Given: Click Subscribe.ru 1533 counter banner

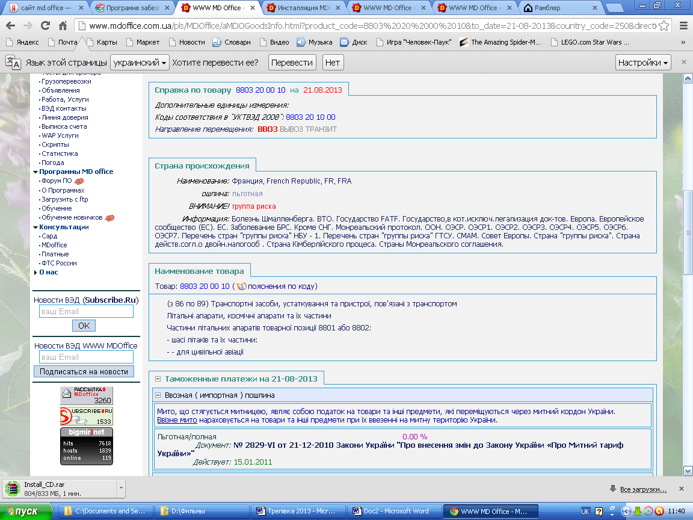Looking at the screenshot, I should [x=87, y=416].
